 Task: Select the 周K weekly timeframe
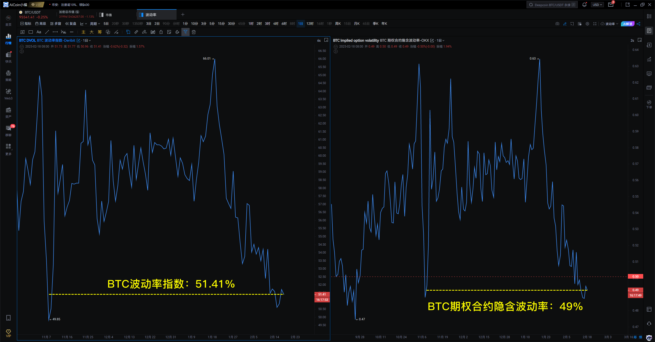(338, 24)
